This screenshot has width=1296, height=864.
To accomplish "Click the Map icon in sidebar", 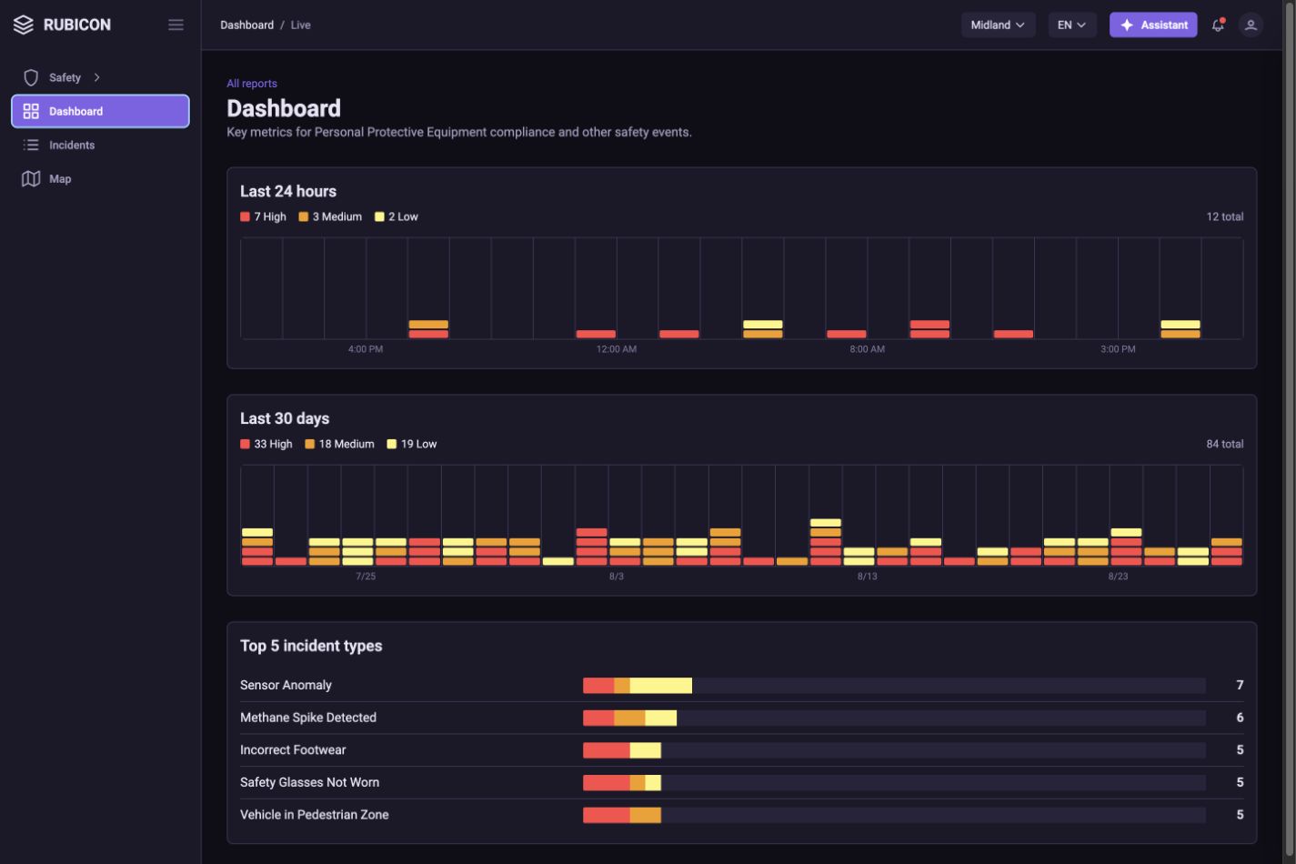I will coord(31,179).
